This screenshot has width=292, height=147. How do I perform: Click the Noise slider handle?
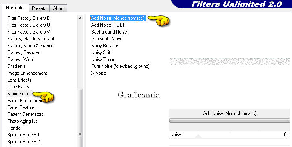click(198, 136)
